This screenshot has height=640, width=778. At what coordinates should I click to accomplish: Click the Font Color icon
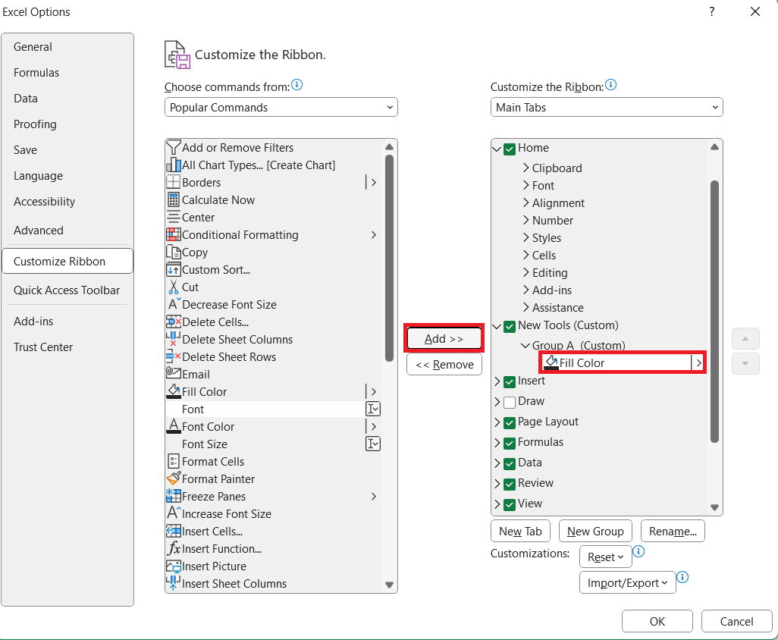pos(173,427)
